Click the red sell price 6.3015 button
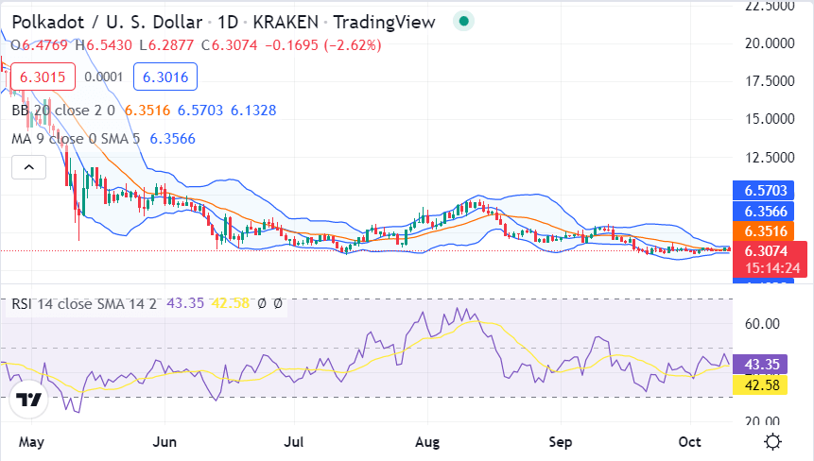 [43, 77]
